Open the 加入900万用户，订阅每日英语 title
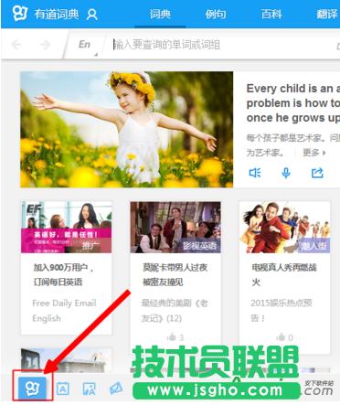Viewport: 340px width, 405px height. tap(63, 274)
